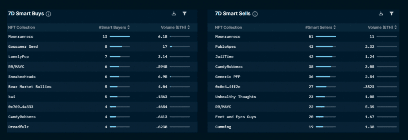Select Feet and Eyes Guys row
This screenshot has width=408, height=140.
[x=303, y=117]
